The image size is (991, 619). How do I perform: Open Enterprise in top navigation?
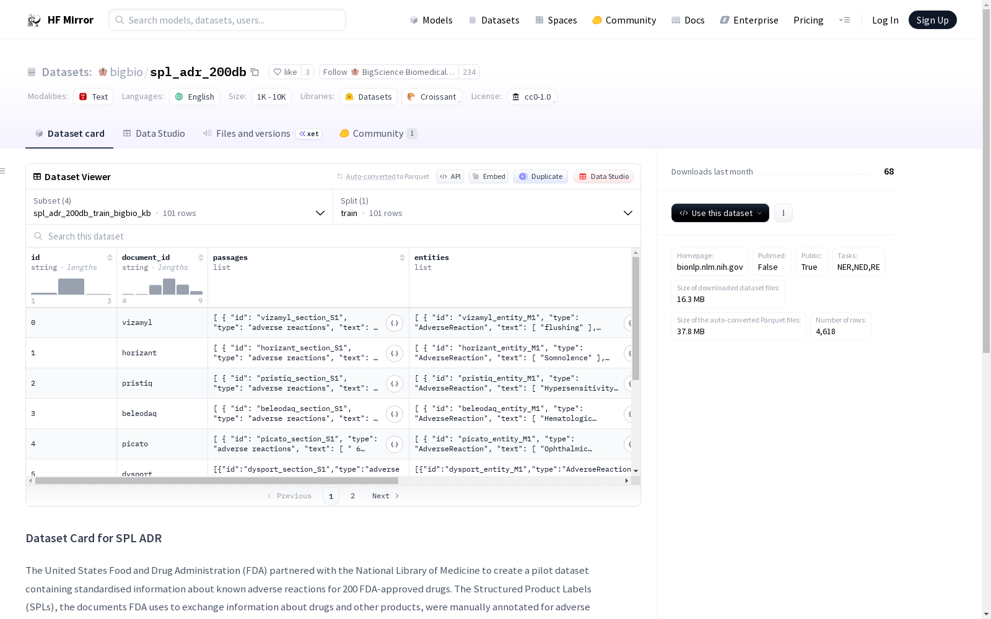(x=749, y=20)
